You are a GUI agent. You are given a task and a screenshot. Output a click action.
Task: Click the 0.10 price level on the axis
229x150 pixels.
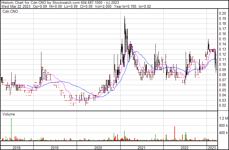click(x=222, y=64)
